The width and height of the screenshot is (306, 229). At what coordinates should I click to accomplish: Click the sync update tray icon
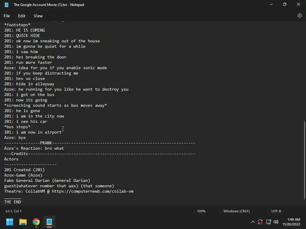[260, 222]
